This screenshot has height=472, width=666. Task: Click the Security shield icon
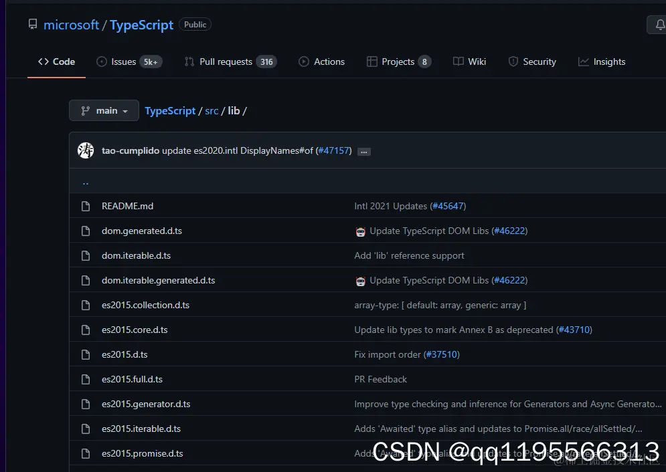tap(513, 62)
